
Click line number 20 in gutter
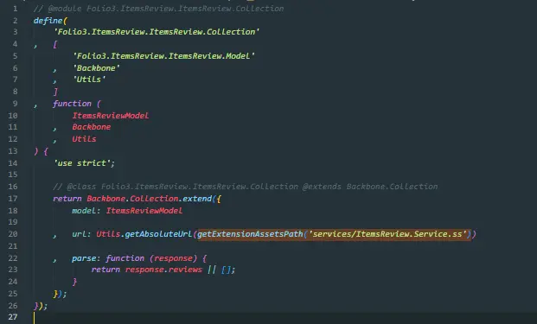coord(13,234)
